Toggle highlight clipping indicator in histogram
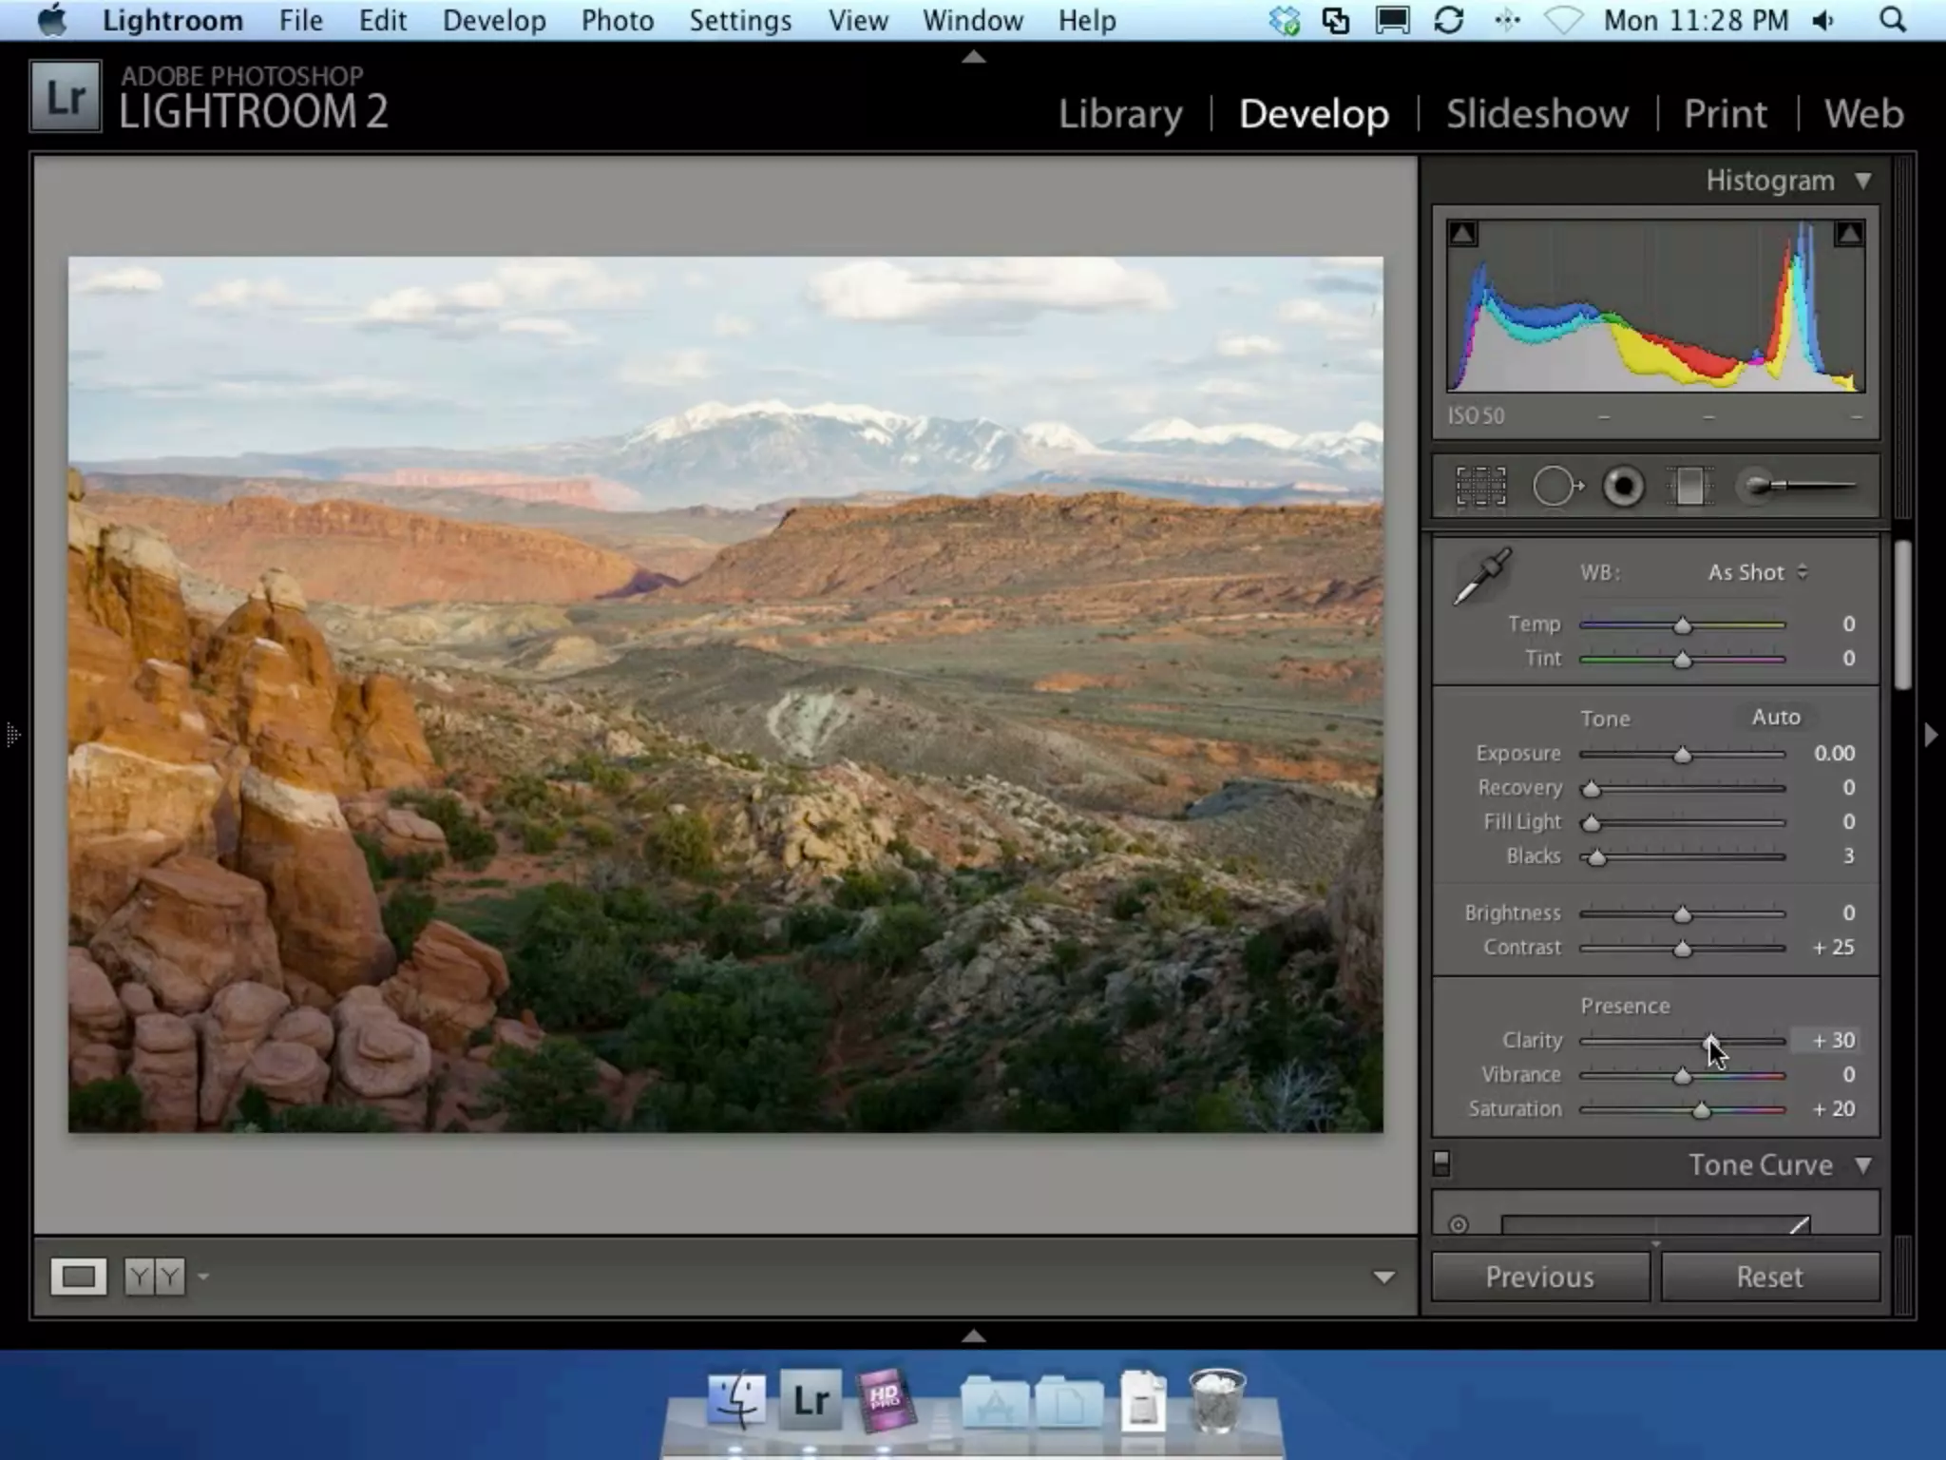Image resolution: width=1946 pixels, height=1460 pixels. point(1848,234)
